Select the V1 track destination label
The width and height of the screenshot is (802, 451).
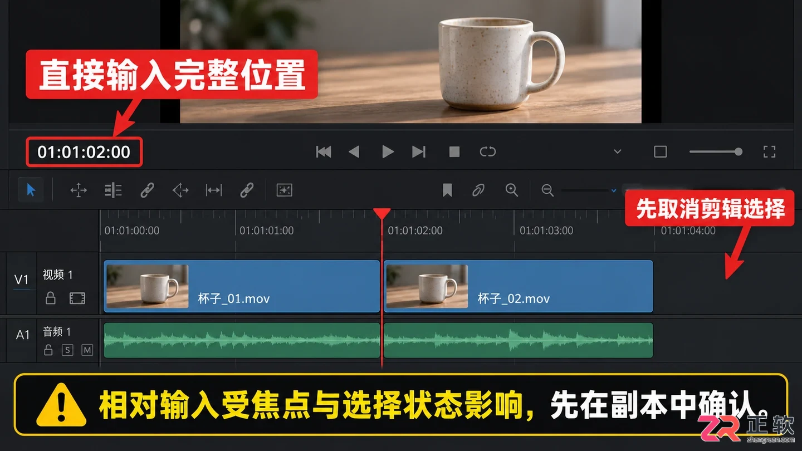click(21, 280)
